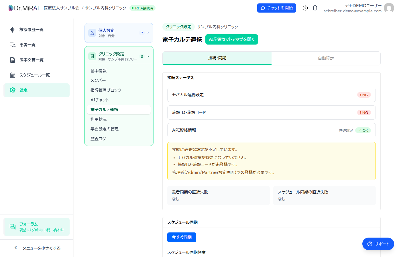The width and height of the screenshot is (401, 257).
Task: Click the 患者一覧 list icon
Action: (13, 45)
